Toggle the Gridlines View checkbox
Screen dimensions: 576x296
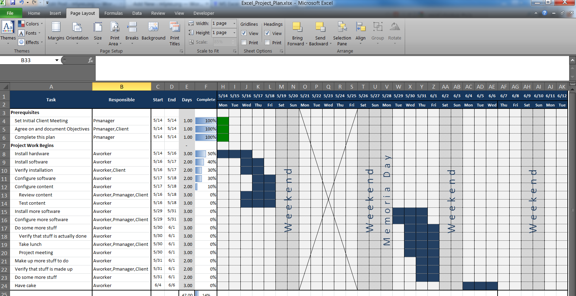[x=244, y=33]
